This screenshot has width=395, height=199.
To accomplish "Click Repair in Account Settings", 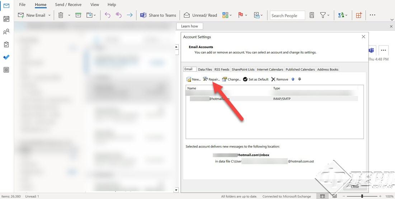I will pos(211,79).
